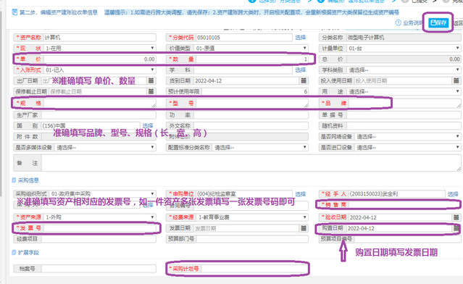Click the 档案号 input field
This screenshot has height=284, width=463.
click(x=99, y=269)
